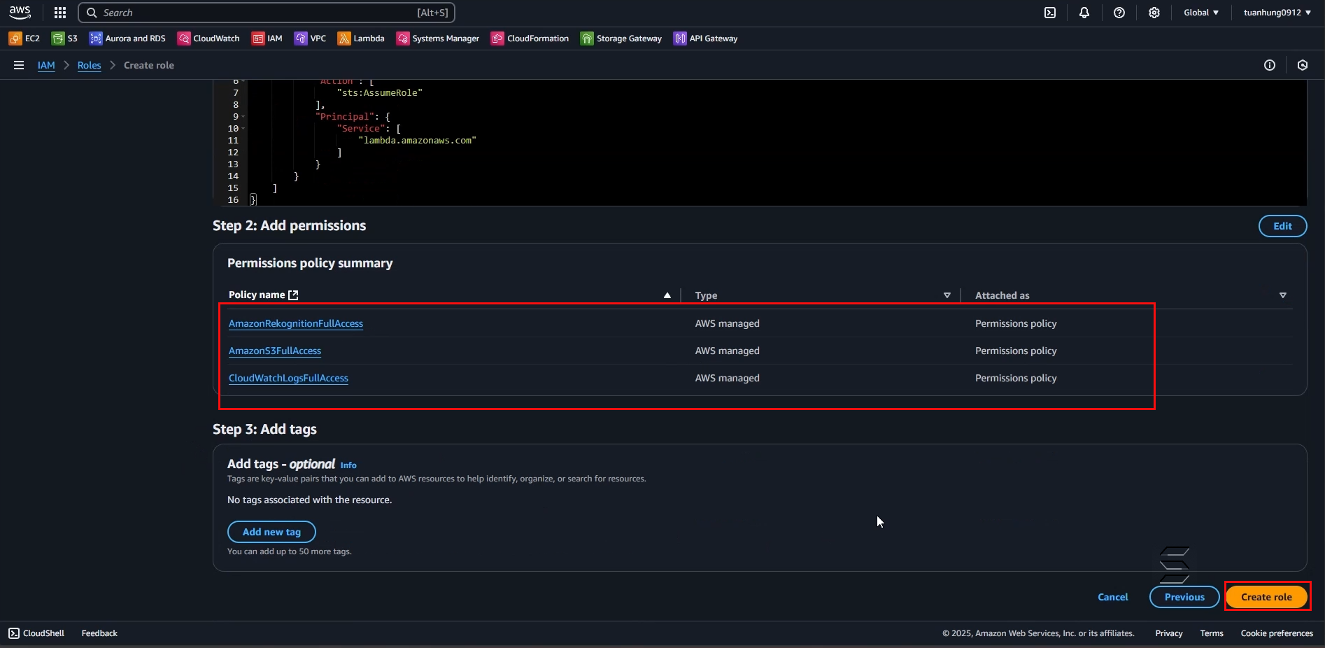1325x648 pixels.
Task: Click 'Create role' breadcrumb text
Action: coord(149,65)
